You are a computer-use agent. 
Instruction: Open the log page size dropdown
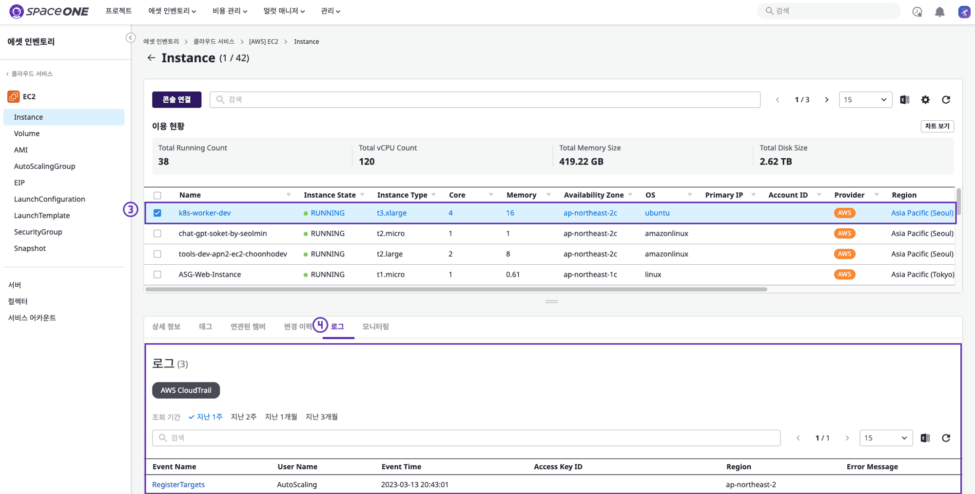tap(886, 438)
